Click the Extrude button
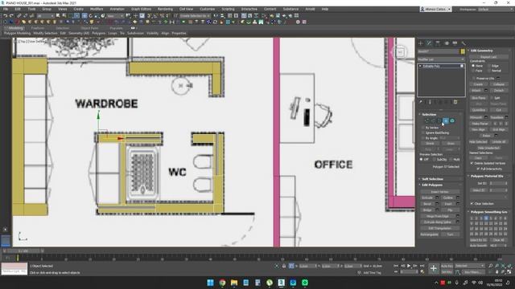Image resolution: width=515 pixels, height=289 pixels. pos(427,197)
